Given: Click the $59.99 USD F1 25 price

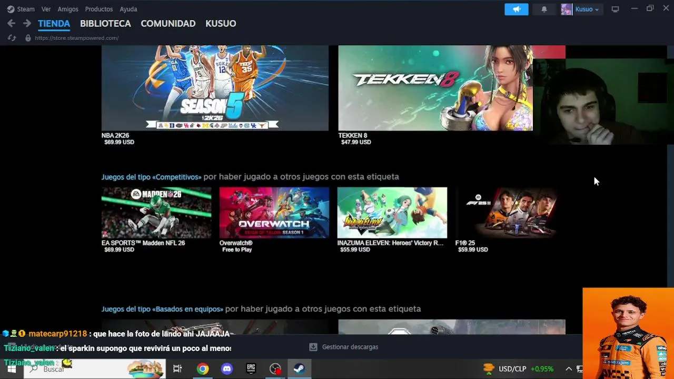Looking at the screenshot, I should tap(473, 250).
